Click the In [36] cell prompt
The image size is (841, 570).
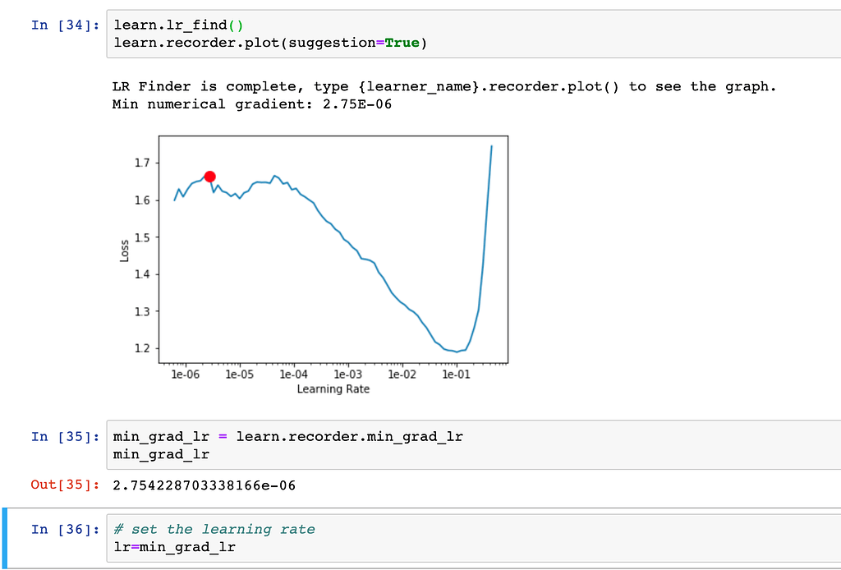coord(64,529)
